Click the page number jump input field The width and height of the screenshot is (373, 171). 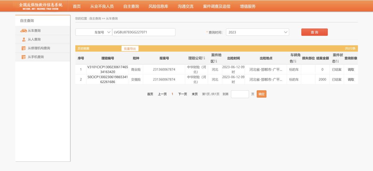240,94
